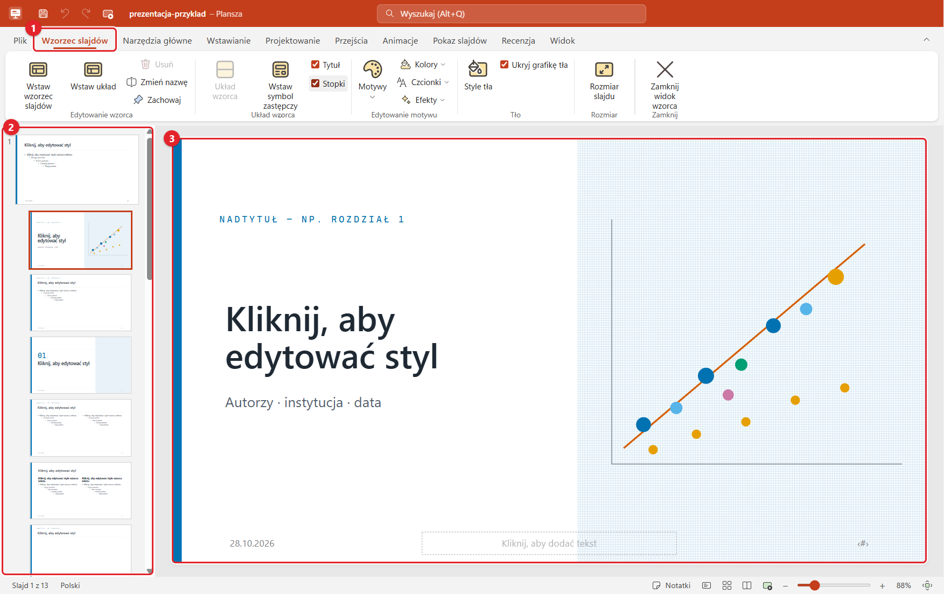Screen dimensions: 944x594
Task: Select the Widok tab
Action: coord(562,40)
